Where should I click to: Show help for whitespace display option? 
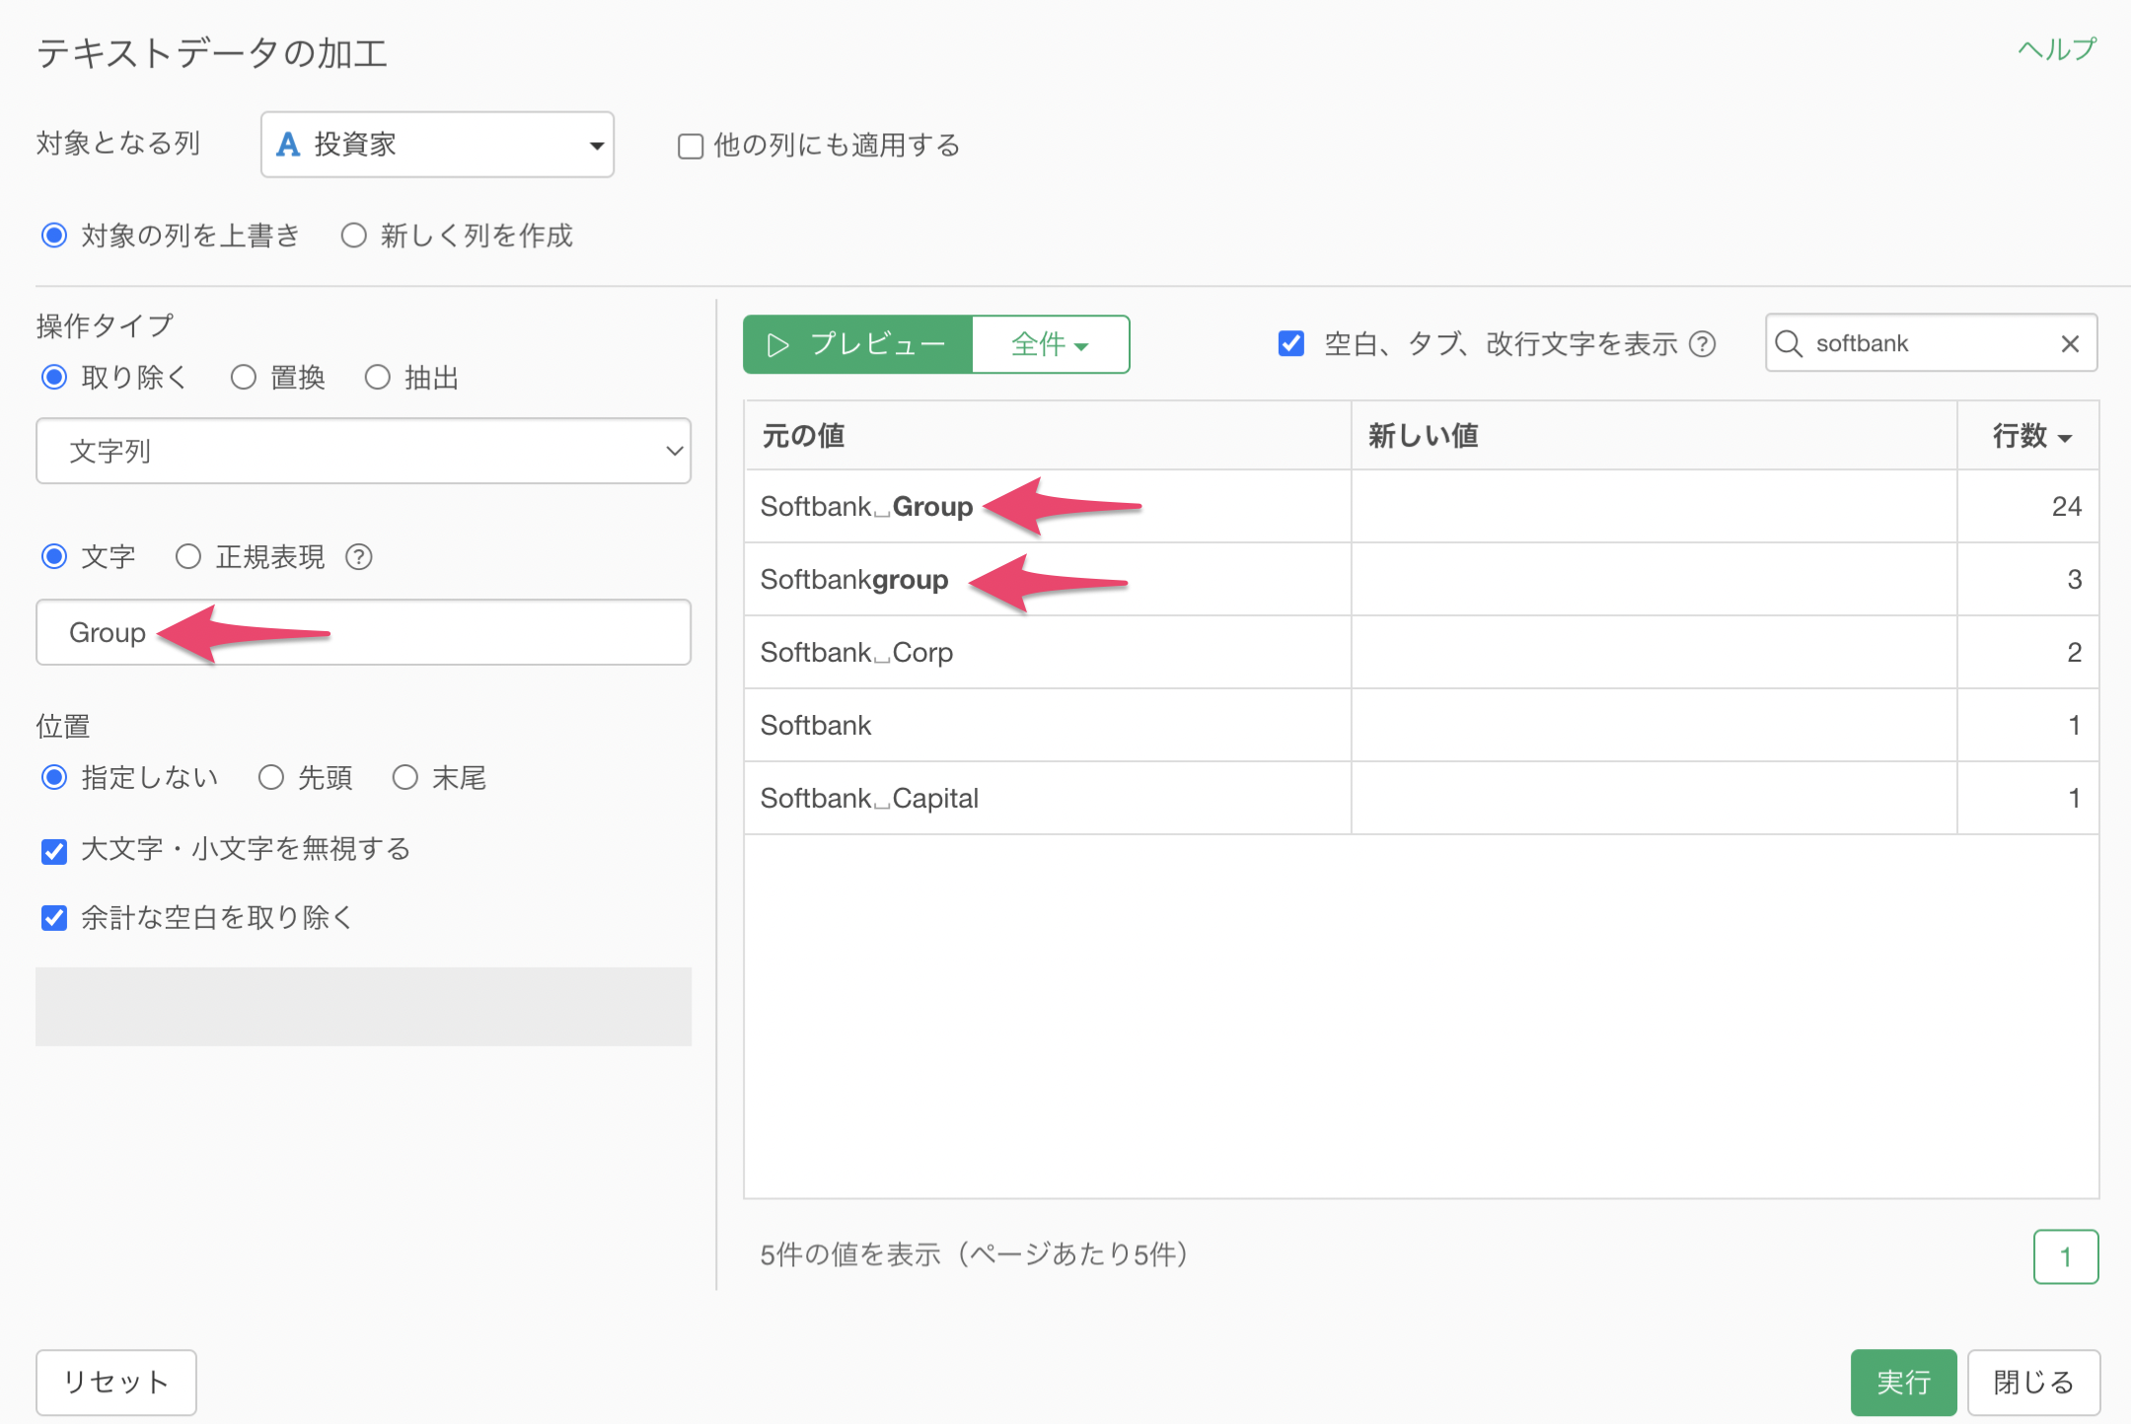point(1703,344)
